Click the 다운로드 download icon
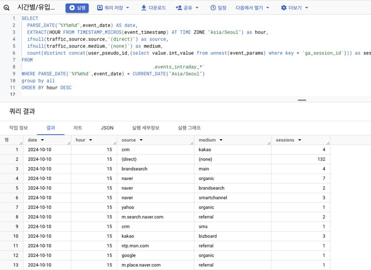This screenshot has height=270, width=371. coord(144,8)
